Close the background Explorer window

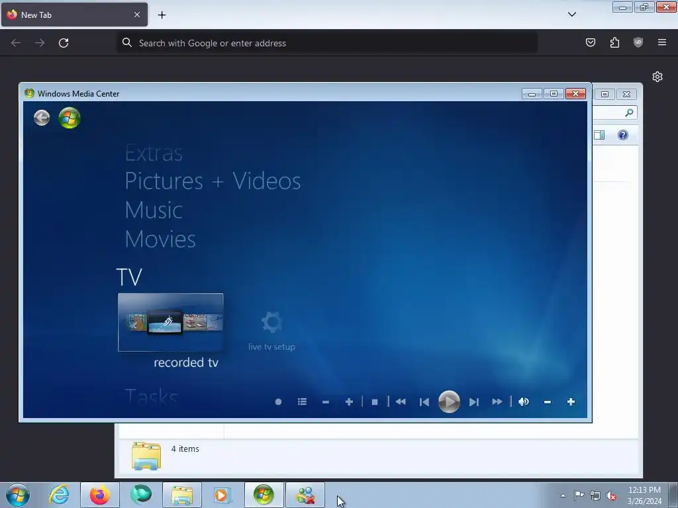626,94
